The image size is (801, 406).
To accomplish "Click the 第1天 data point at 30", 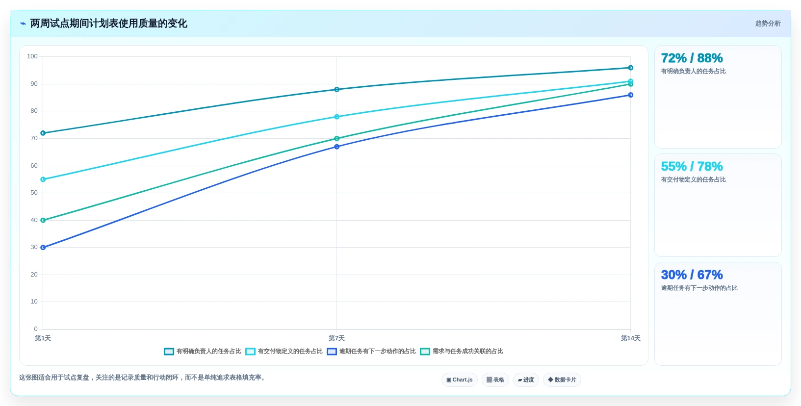I will (x=43, y=248).
